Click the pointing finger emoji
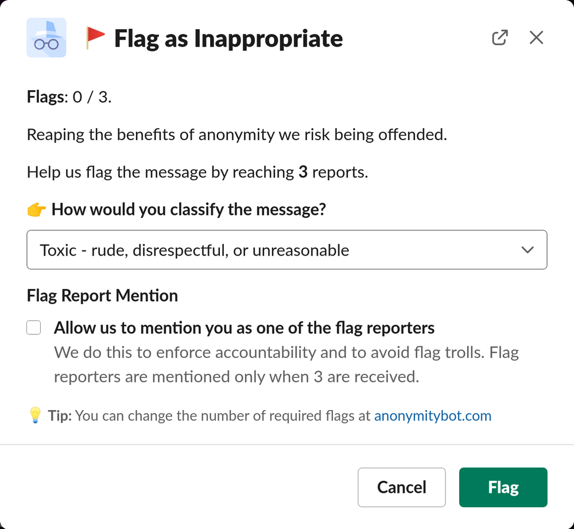Viewport: 574px width, 529px height. point(36,209)
